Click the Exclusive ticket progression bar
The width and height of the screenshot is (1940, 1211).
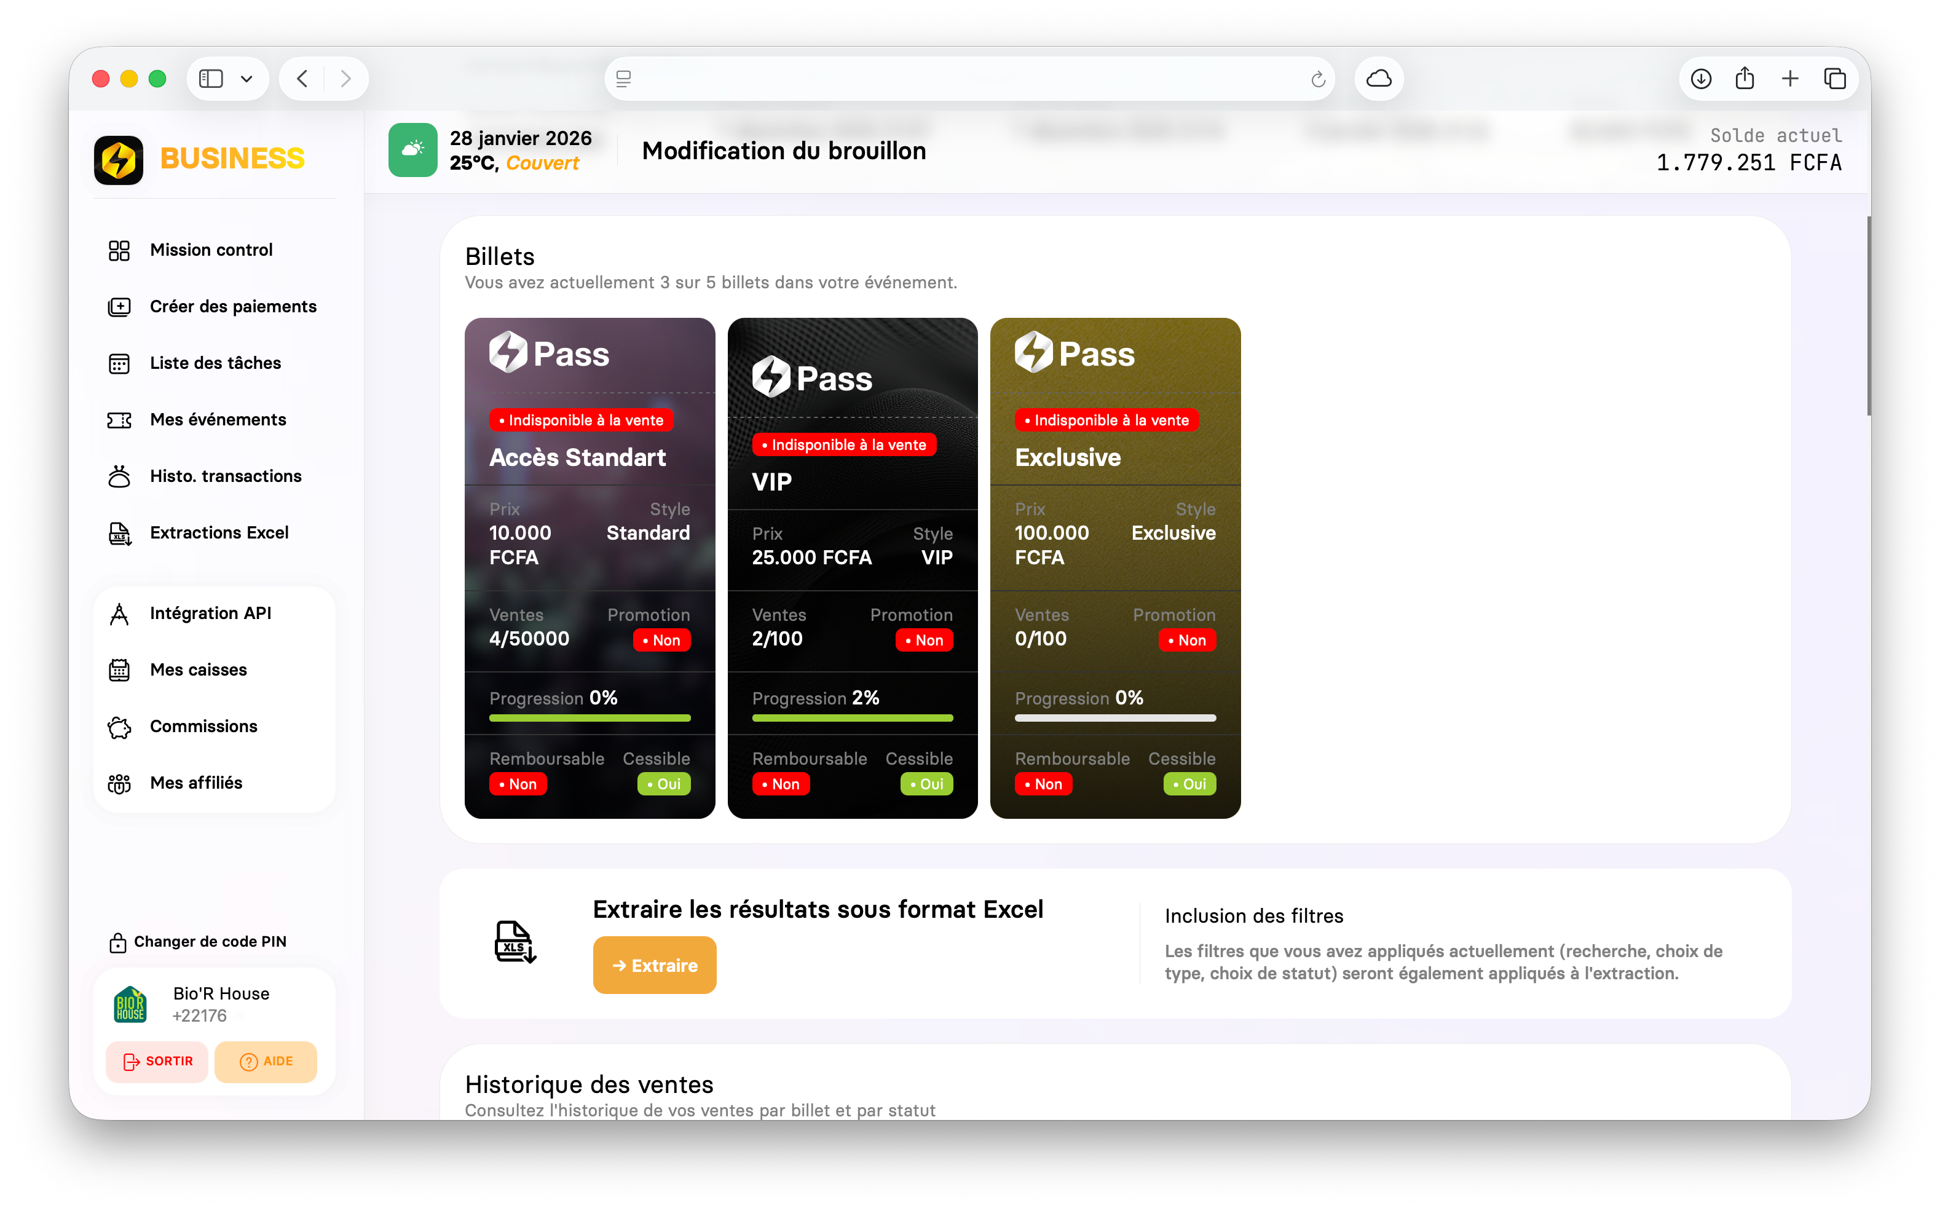1115,717
